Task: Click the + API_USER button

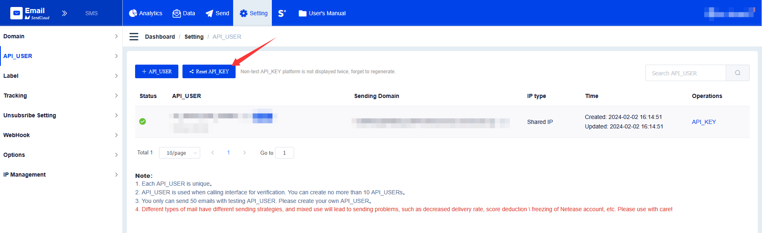Action: tap(157, 71)
